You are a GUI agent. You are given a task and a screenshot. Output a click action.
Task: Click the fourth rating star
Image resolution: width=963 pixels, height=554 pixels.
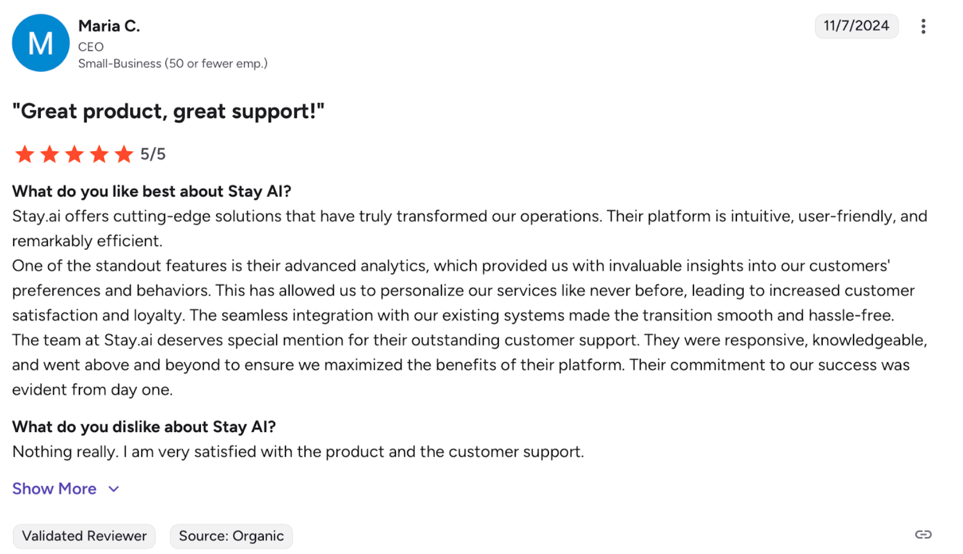click(99, 154)
